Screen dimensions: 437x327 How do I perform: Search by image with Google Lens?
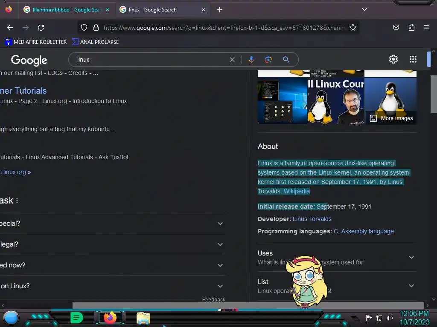click(x=268, y=60)
